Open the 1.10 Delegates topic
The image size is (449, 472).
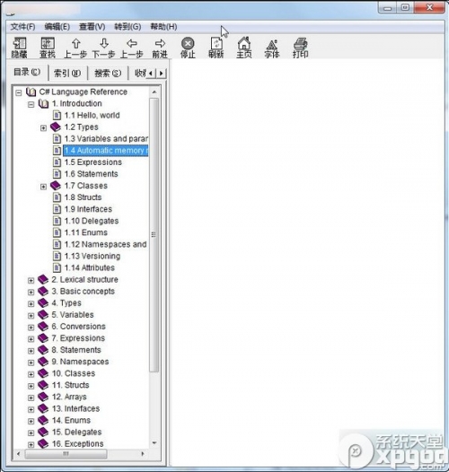click(92, 221)
